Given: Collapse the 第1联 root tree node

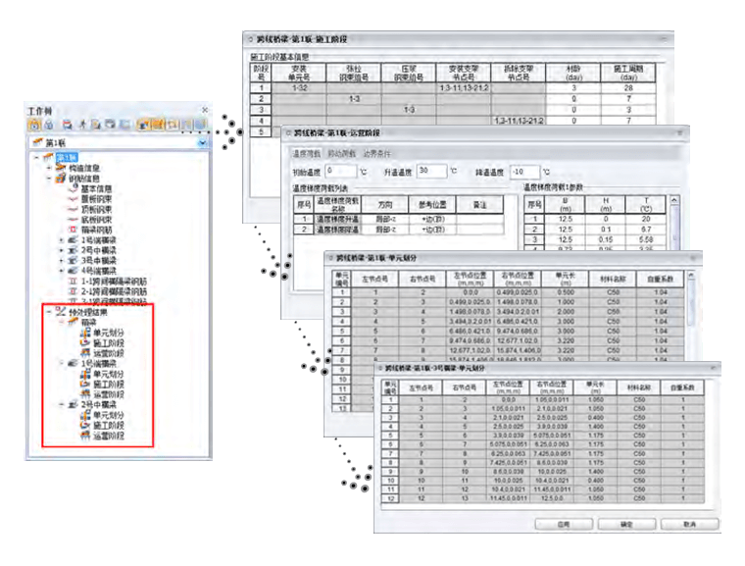Looking at the screenshot, I should point(37,157).
